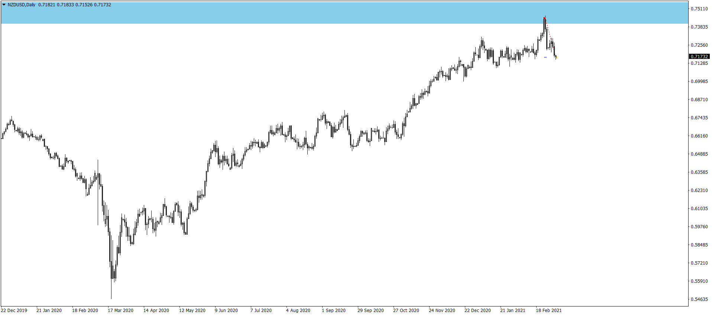Click price level 0.58485 on scale

pyautogui.click(x=699, y=245)
